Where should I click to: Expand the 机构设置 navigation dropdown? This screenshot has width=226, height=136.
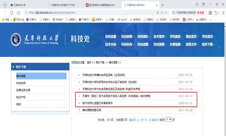[112, 37]
